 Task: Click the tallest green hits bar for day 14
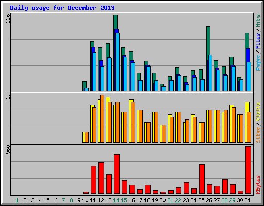click(115, 22)
